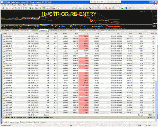
Task: Switch chart to Candlesticks mode
Action: (99, 8)
